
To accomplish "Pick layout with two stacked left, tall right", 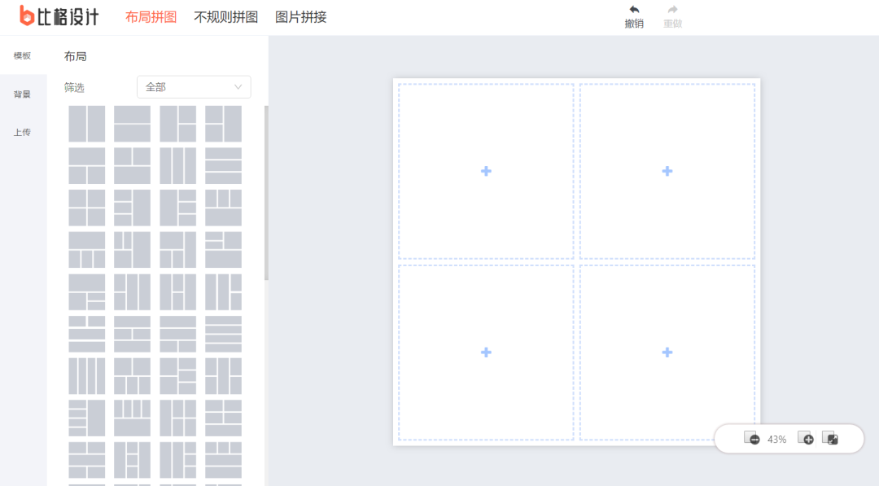I will [x=223, y=123].
